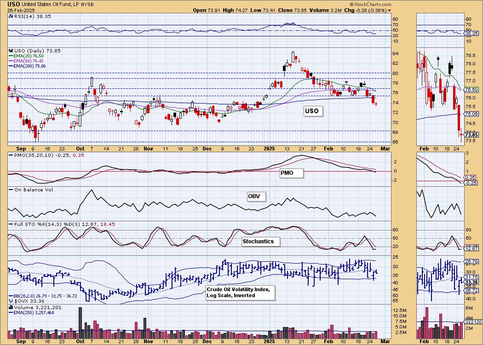Select the bold USO ticker in the title
483x345 pixels.
click(x=12, y=4)
